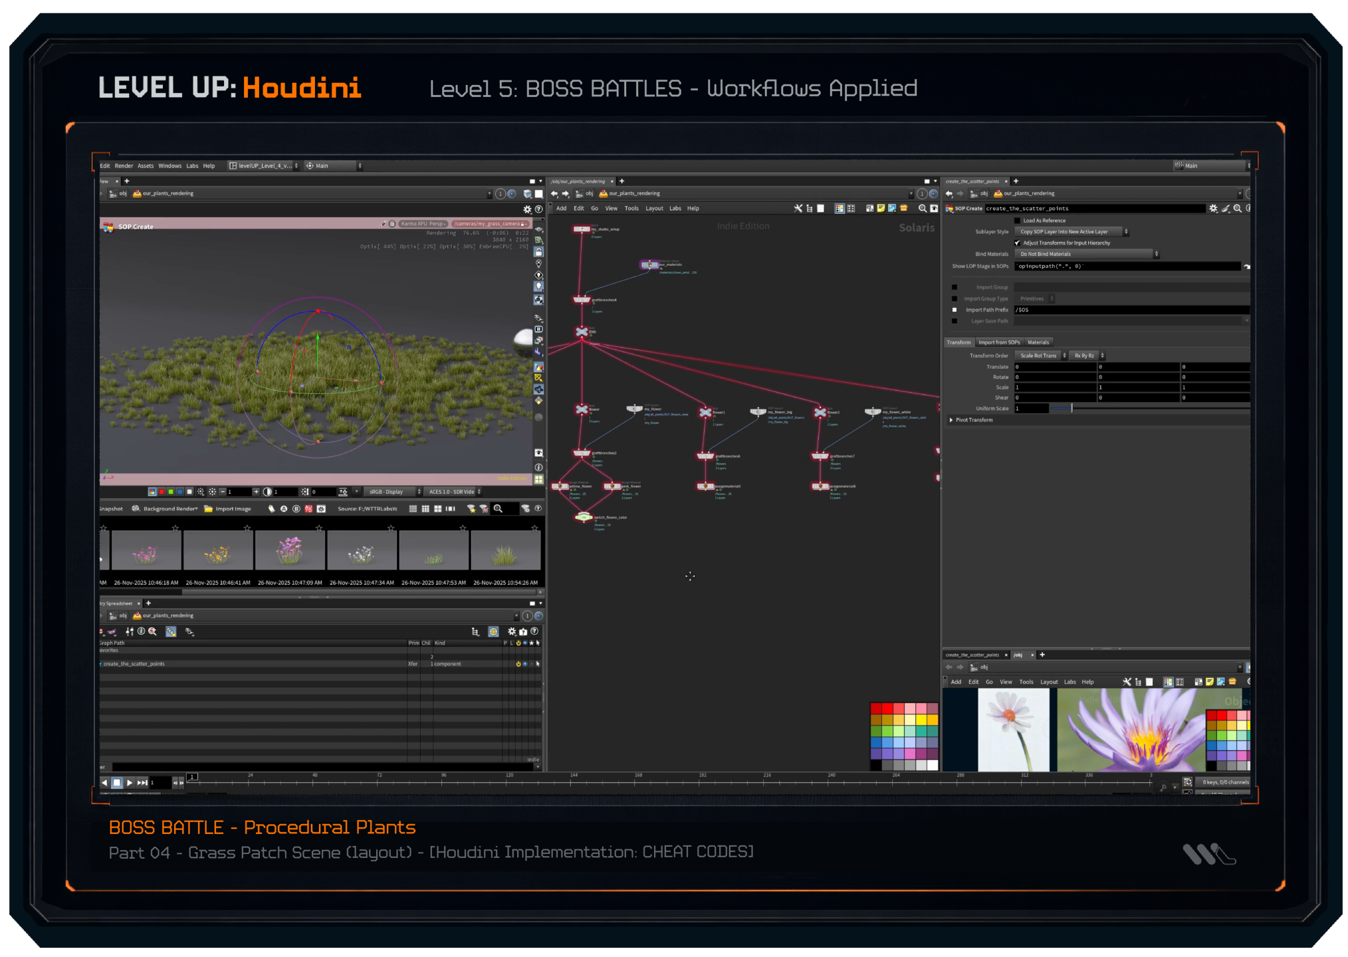Uncheck Adjust Transforms for Input Hierarchy
Screen dimensions: 1348x957
[x=1017, y=243]
